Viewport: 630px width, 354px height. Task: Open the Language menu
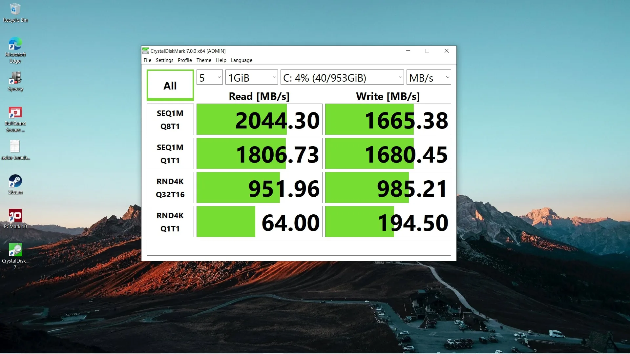pyautogui.click(x=241, y=60)
